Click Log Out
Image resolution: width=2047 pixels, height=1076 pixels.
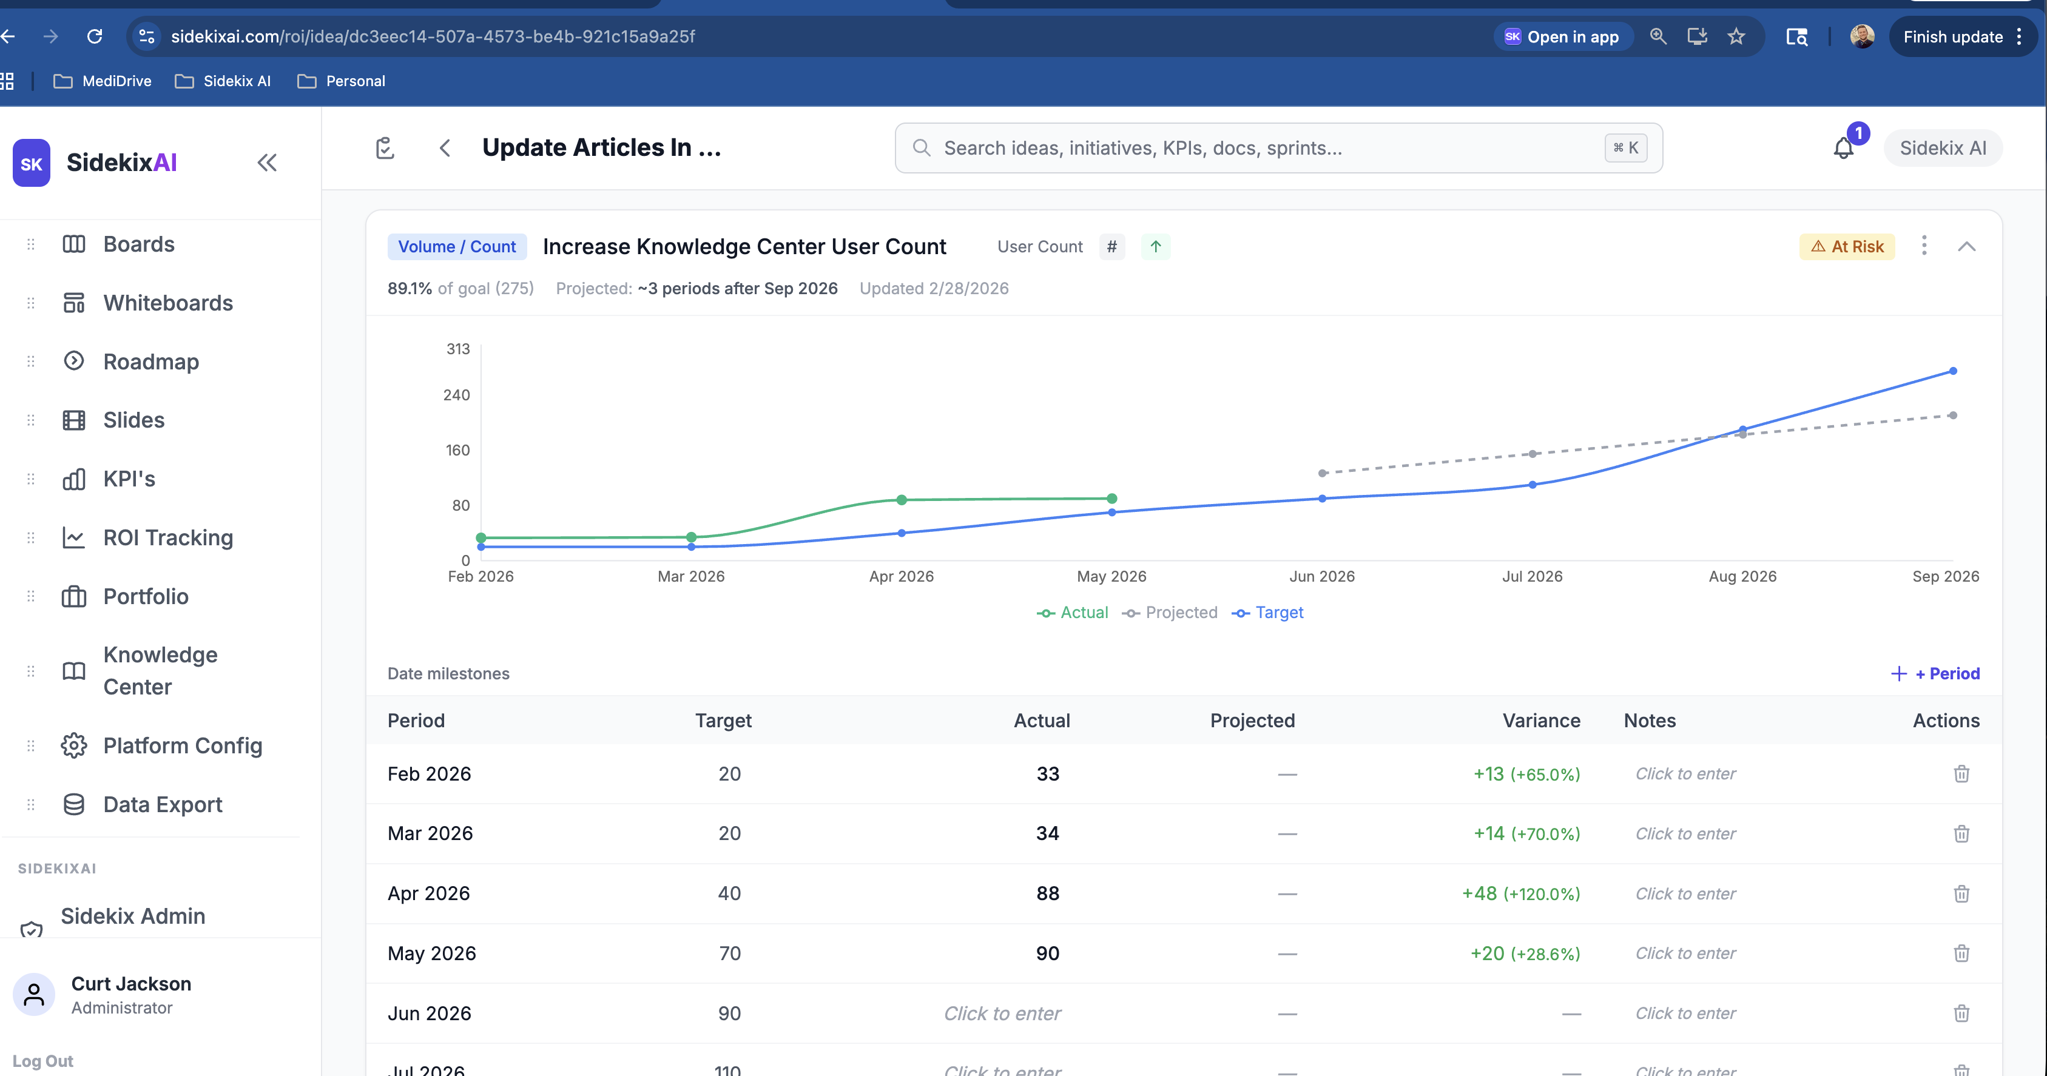[43, 1061]
